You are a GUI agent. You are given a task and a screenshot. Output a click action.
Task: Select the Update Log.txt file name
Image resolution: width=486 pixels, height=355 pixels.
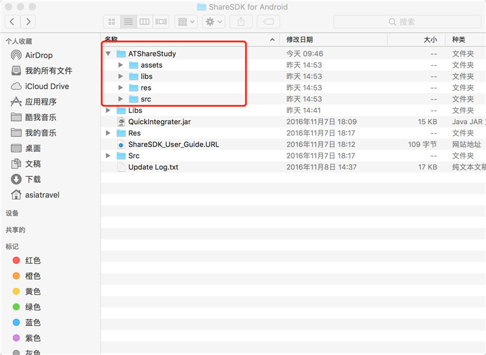[x=153, y=167]
